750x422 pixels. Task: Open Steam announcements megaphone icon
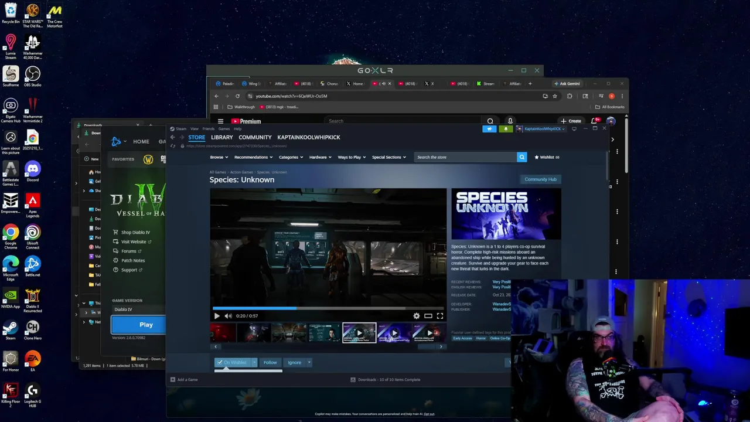click(489, 129)
